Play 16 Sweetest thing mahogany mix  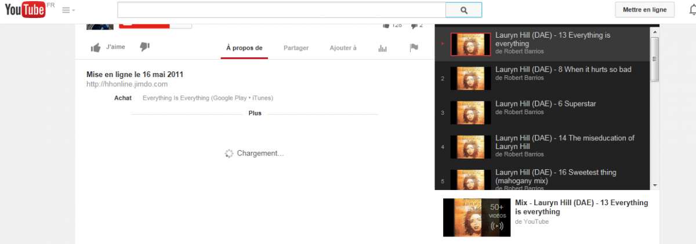point(542,177)
